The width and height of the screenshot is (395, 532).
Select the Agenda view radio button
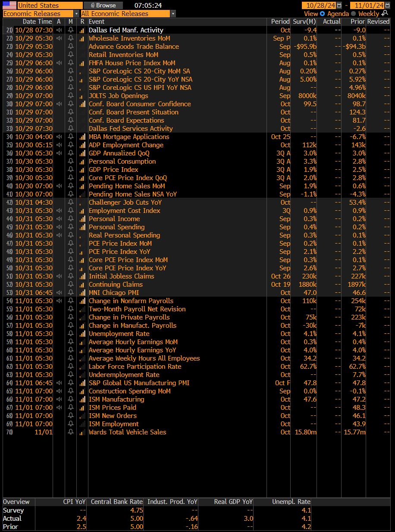322,14
